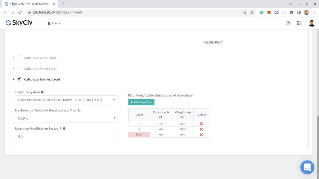Delete the Level 2 floor row
The height and width of the screenshot is (179, 319).
(x=201, y=124)
